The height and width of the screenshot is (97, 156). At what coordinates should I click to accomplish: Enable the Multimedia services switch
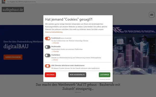pyautogui.click(x=48, y=47)
